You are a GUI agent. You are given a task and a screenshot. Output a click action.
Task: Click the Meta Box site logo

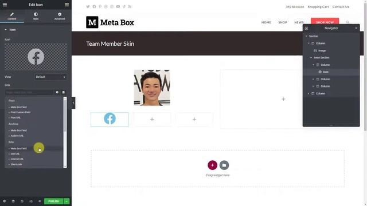(110, 22)
